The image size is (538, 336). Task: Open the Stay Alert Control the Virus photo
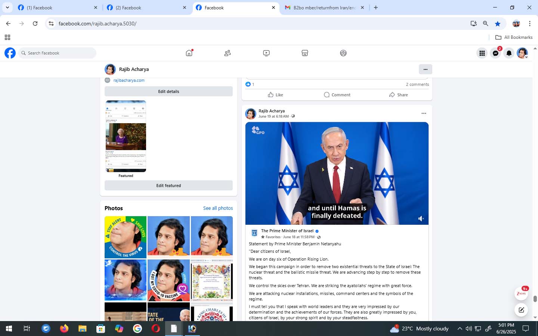pos(126,237)
